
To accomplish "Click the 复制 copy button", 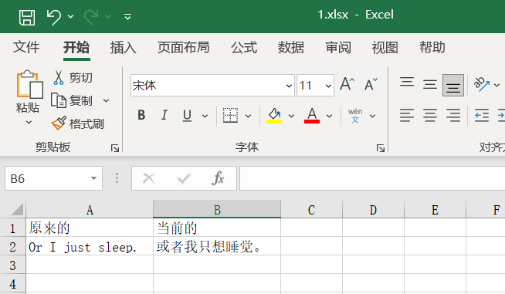I will point(72,101).
